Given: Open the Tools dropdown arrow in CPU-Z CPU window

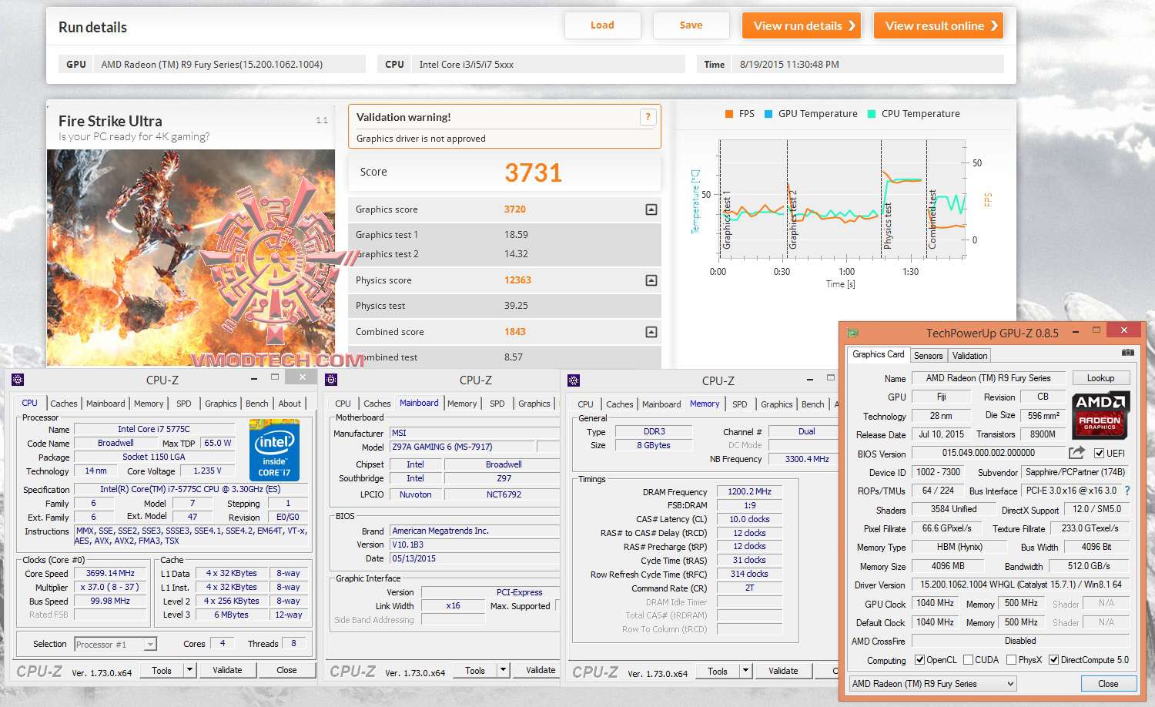Looking at the screenshot, I should (189, 670).
